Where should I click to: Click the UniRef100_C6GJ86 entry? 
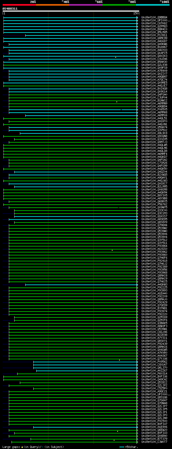[x=154, y=332]
